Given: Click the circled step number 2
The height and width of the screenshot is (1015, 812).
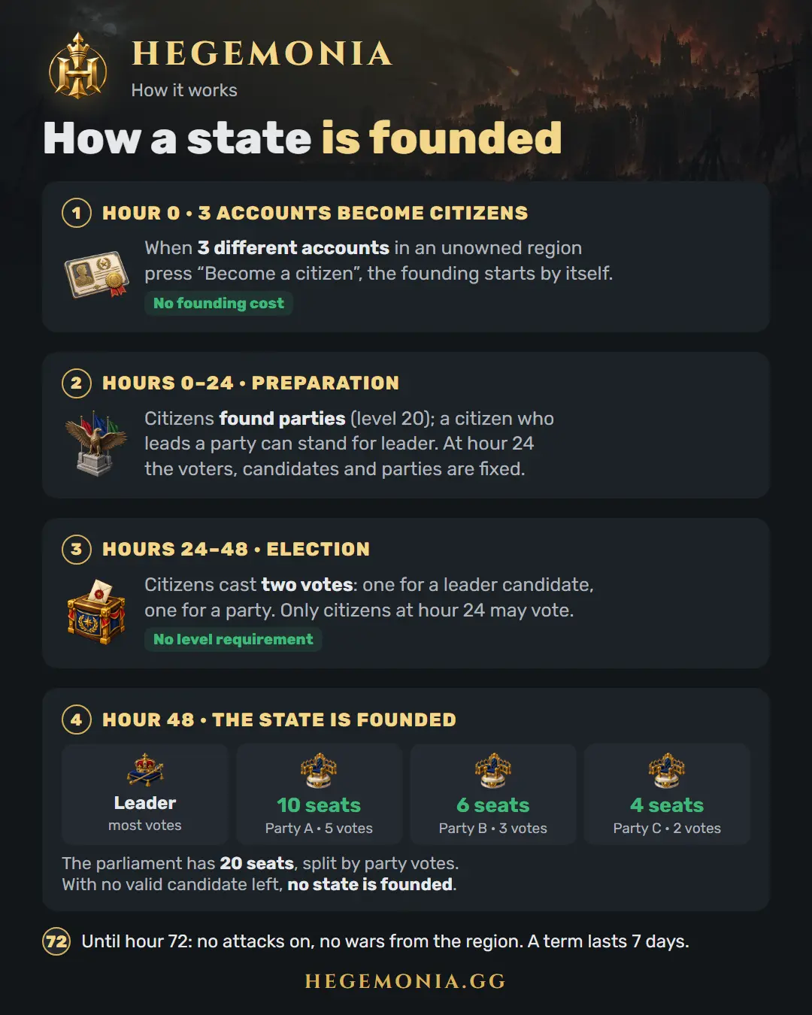Looking at the screenshot, I should (77, 383).
